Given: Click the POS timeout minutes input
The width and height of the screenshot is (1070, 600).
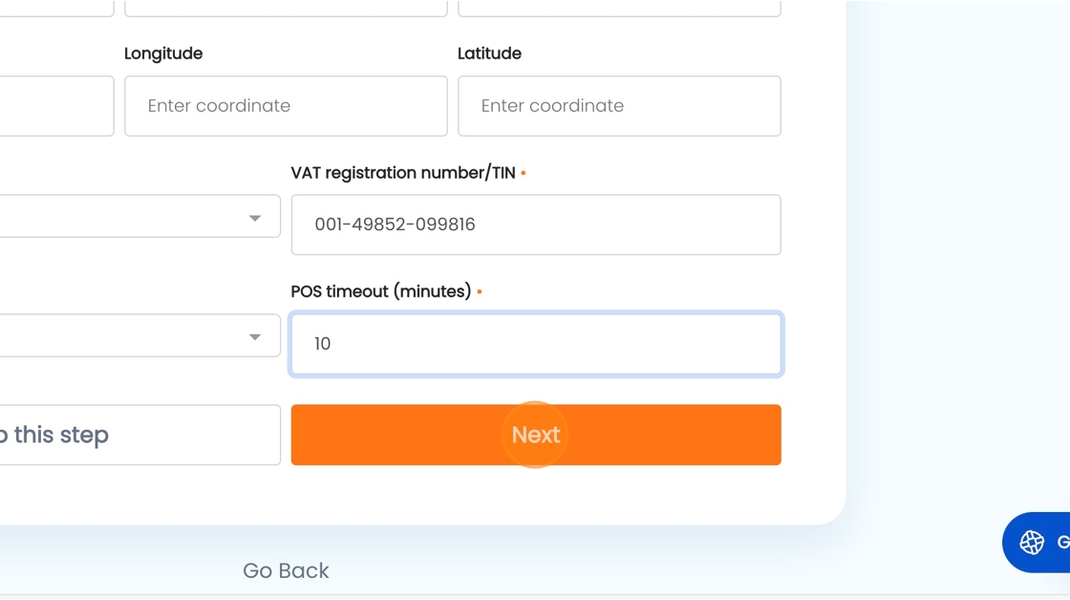Looking at the screenshot, I should pyautogui.click(x=536, y=344).
